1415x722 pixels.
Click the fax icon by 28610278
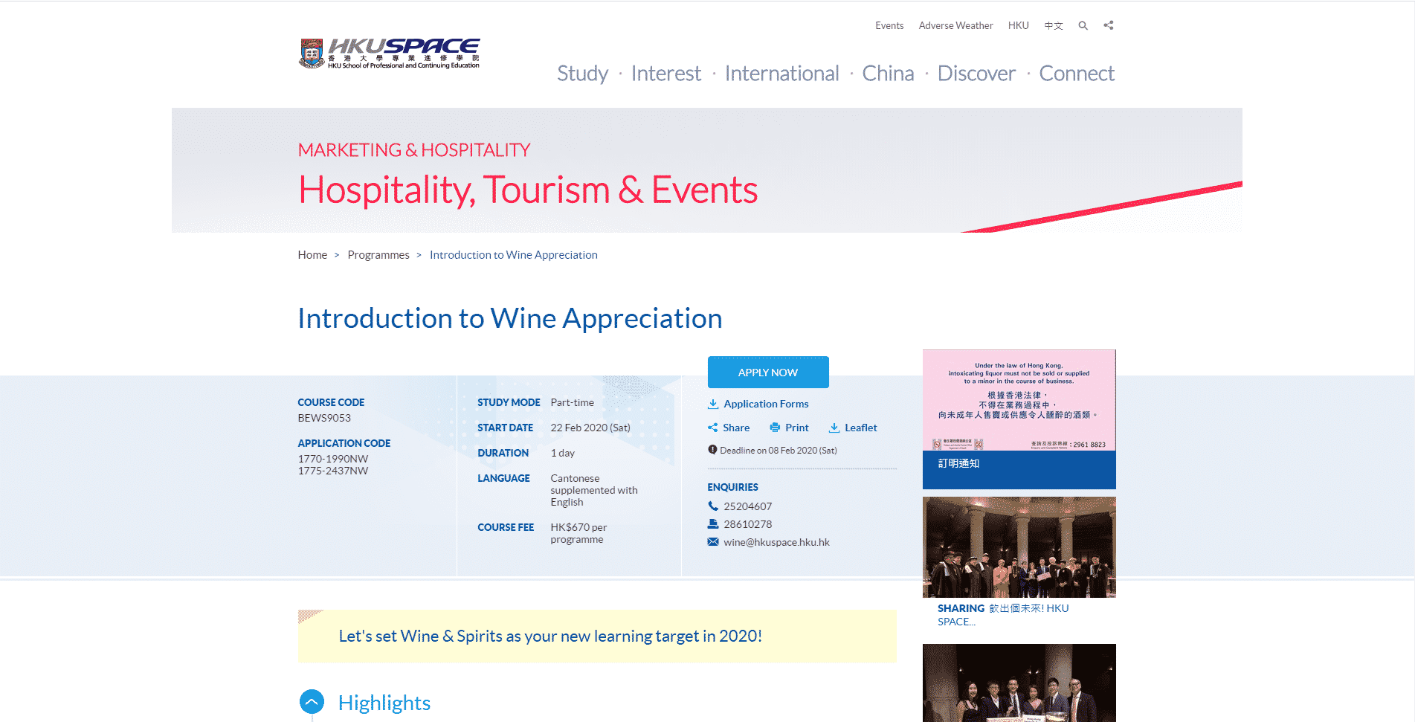pyautogui.click(x=713, y=524)
